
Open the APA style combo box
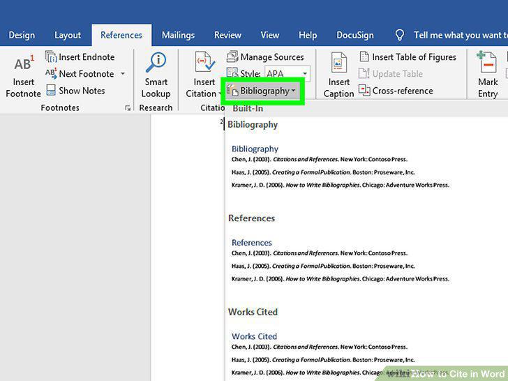(x=287, y=73)
